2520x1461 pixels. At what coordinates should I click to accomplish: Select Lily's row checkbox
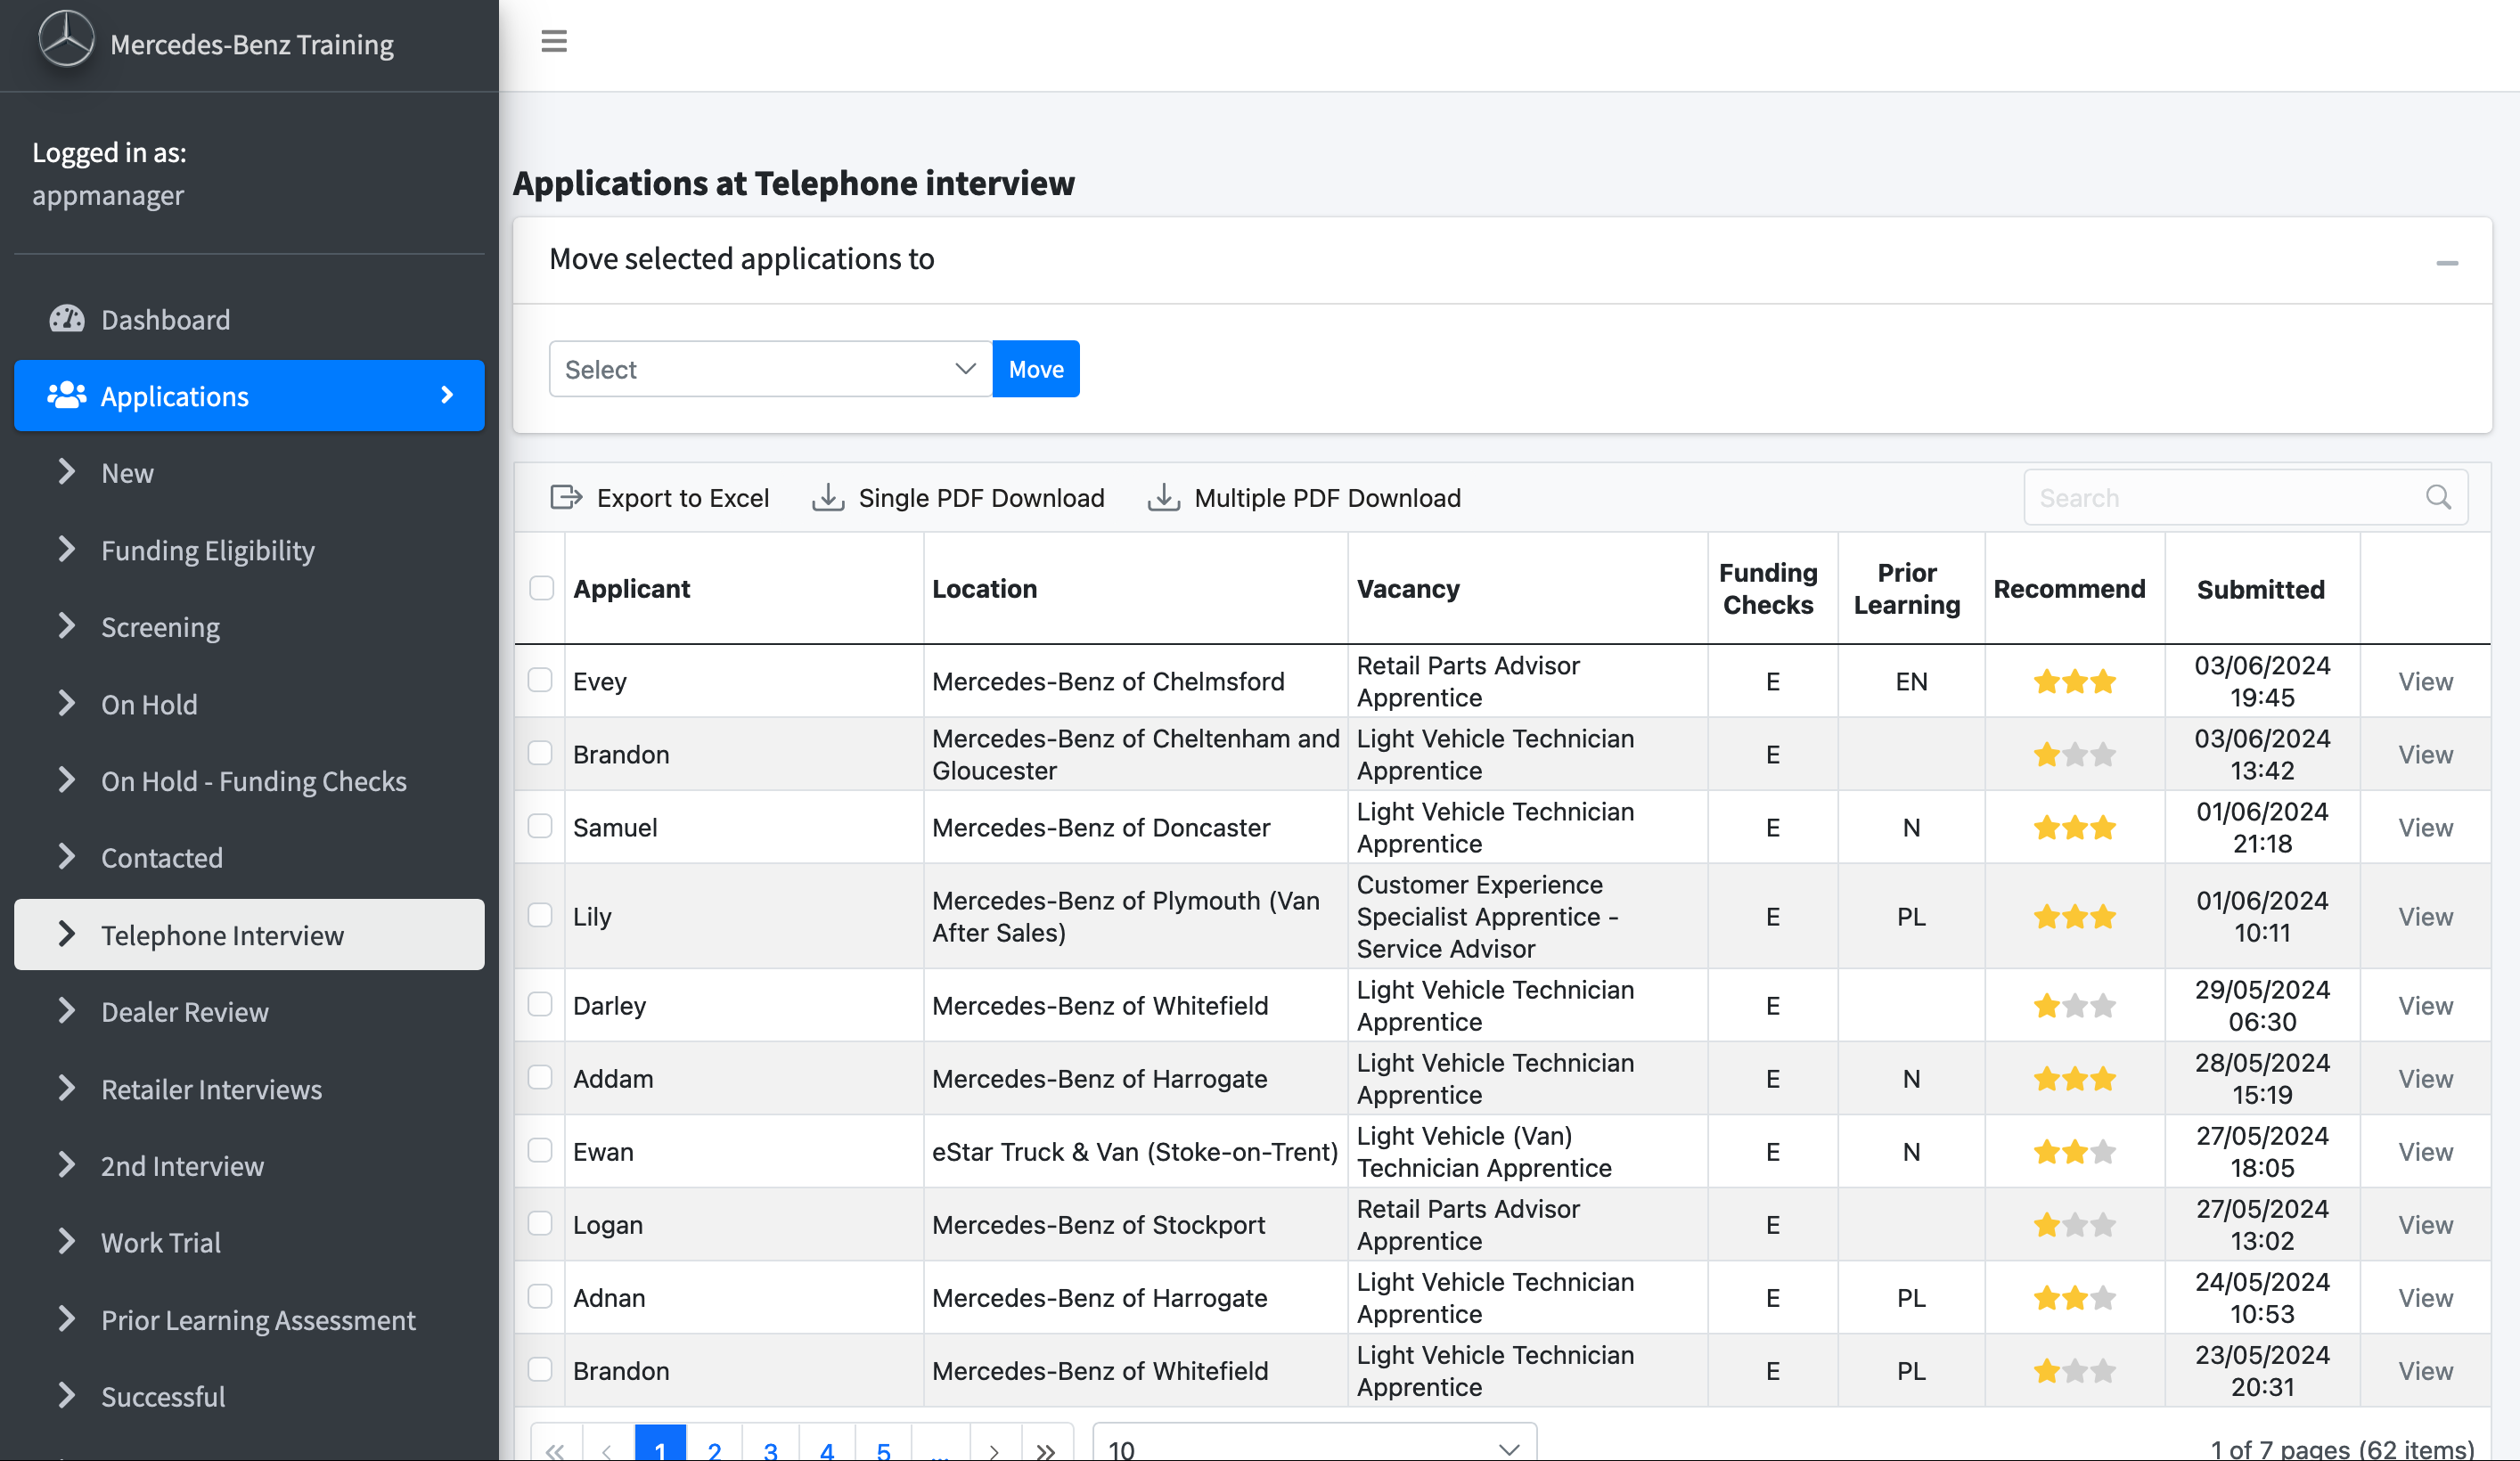tap(540, 915)
